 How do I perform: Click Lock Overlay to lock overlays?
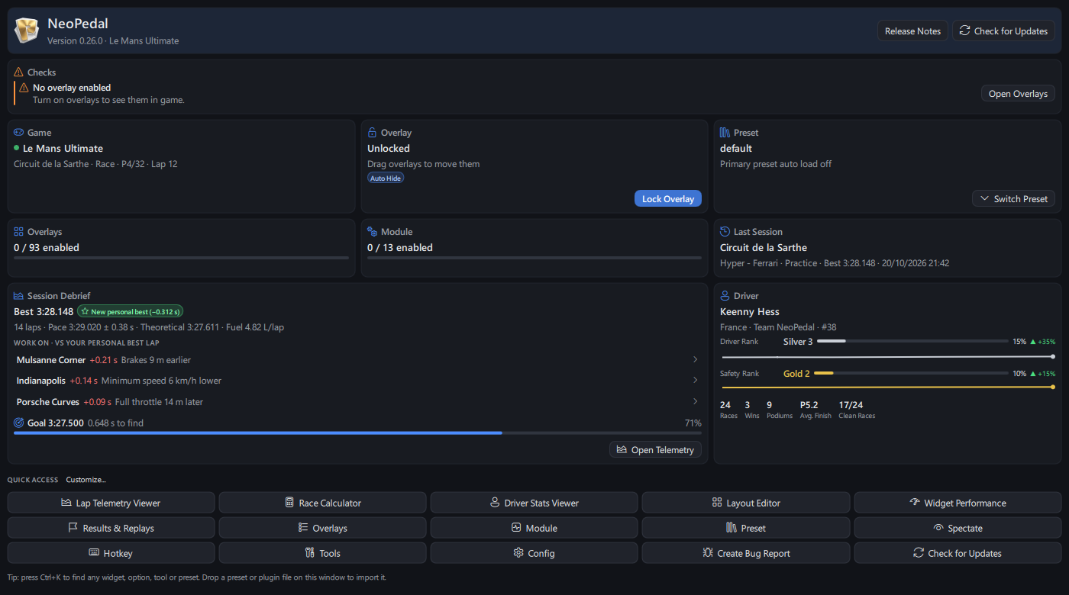click(x=668, y=198)
